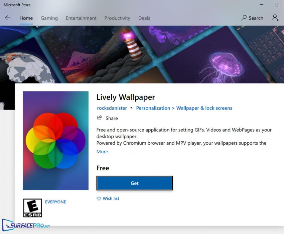Click the Free price label
Image resolution: width=284 pixels, height=234 pixels.
coord(103,168)
